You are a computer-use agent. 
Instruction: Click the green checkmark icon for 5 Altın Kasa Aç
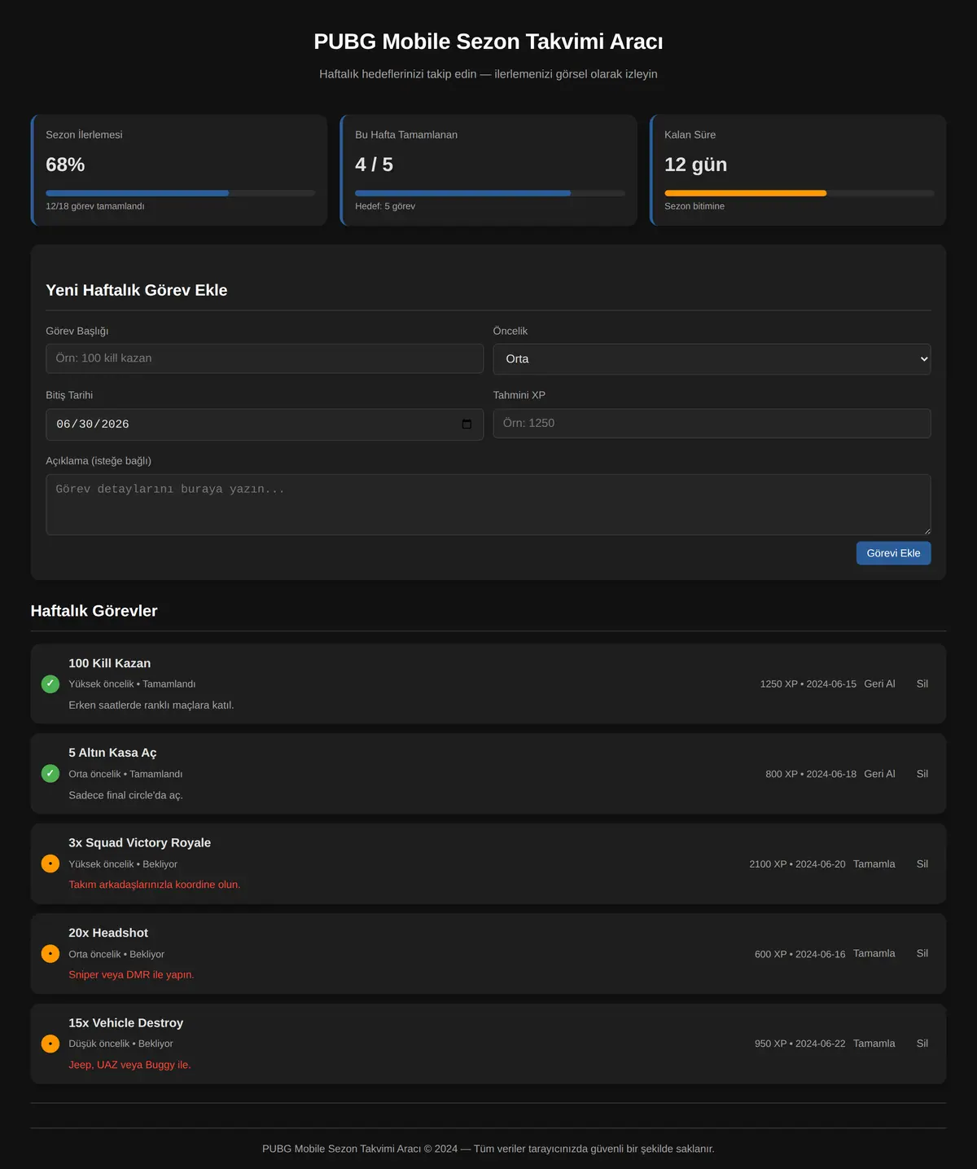(x=50, y=773)
